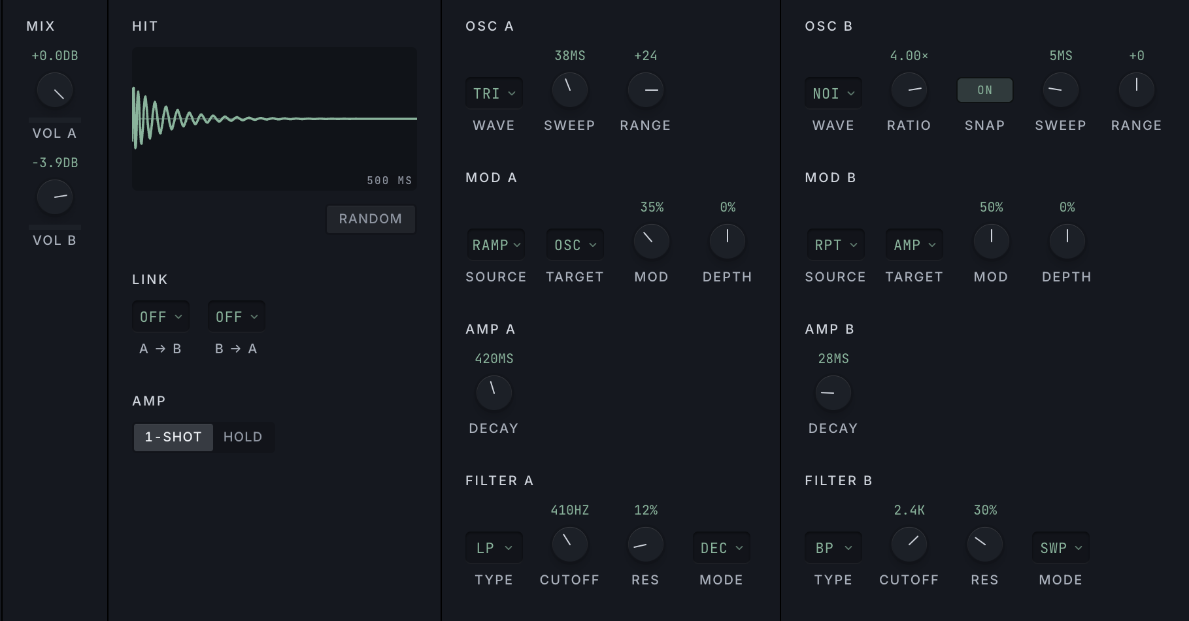Viewport: 1189px width, 621px height.
Task: Click the FILTER B RES knob
Action: pos(985,545)
